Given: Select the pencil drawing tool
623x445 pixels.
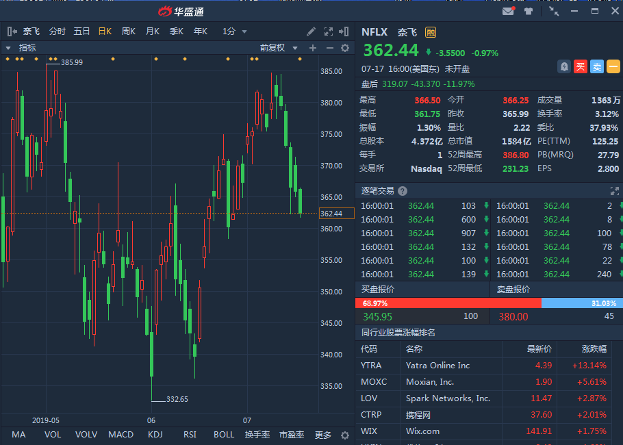Looking at the screenshot, I should coord(311,31).
